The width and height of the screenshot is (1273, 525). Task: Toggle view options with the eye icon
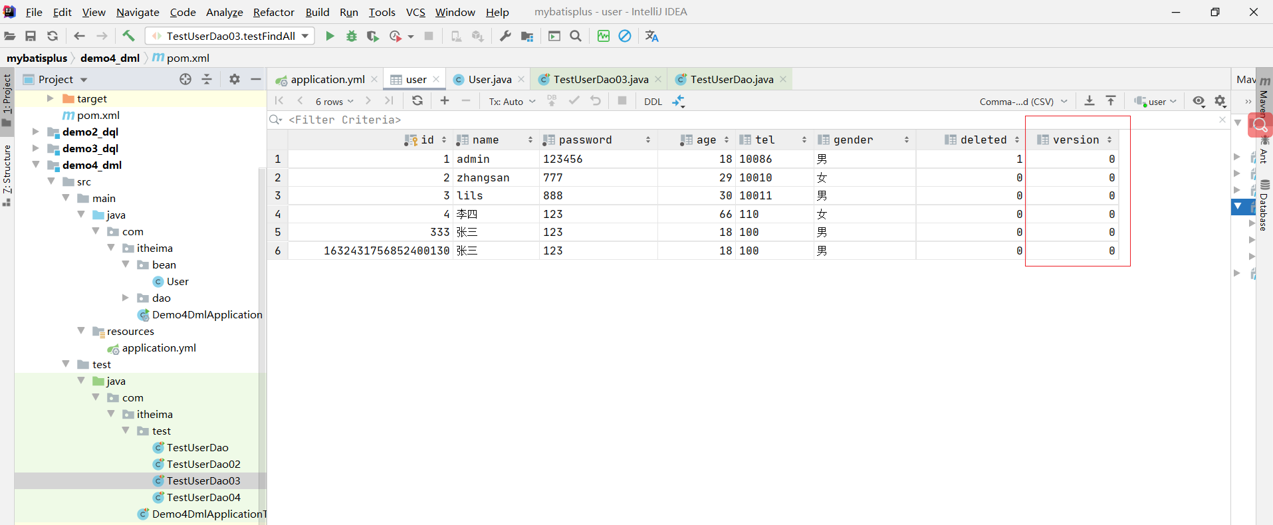(1199, 100)
